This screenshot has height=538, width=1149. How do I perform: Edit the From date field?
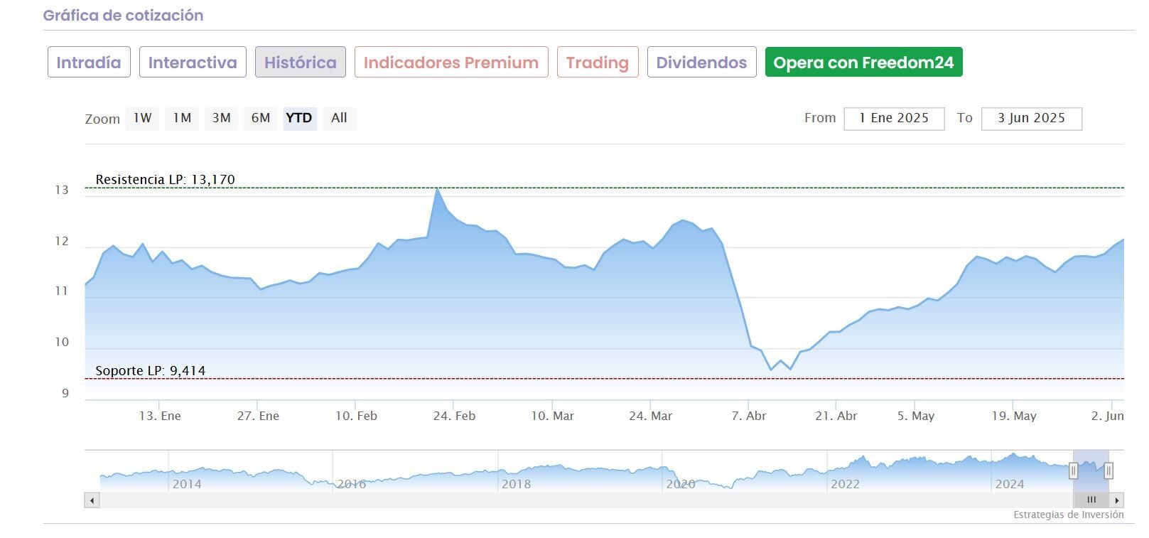pyautogui.click(x=894, y=119)
